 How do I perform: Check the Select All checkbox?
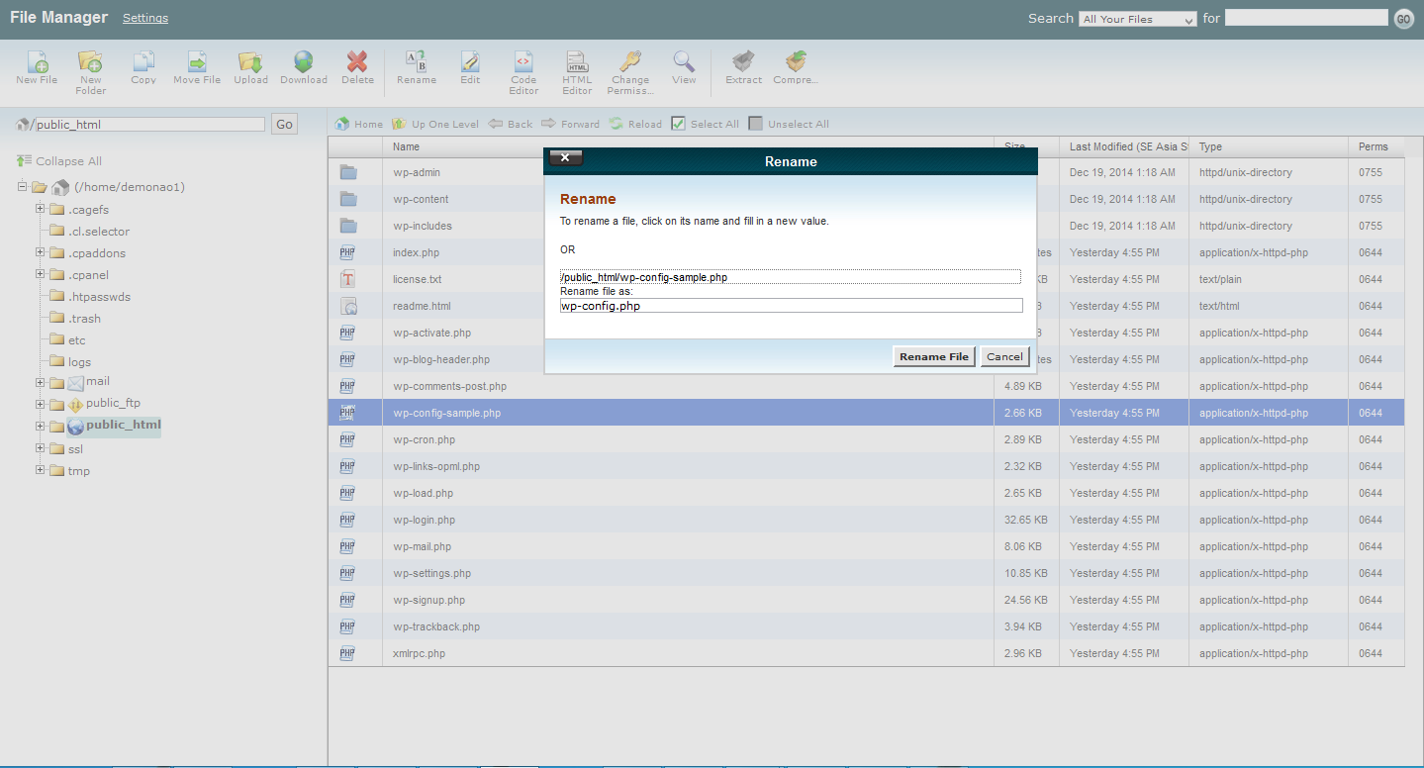(678, 124)
